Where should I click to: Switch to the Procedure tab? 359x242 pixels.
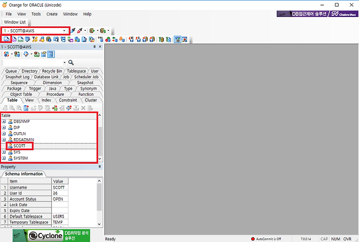coord(55,94)
